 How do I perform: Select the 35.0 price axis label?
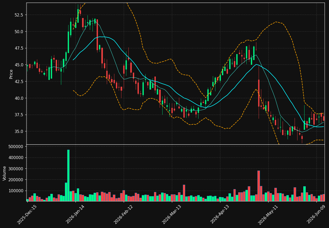click(18, 131)
